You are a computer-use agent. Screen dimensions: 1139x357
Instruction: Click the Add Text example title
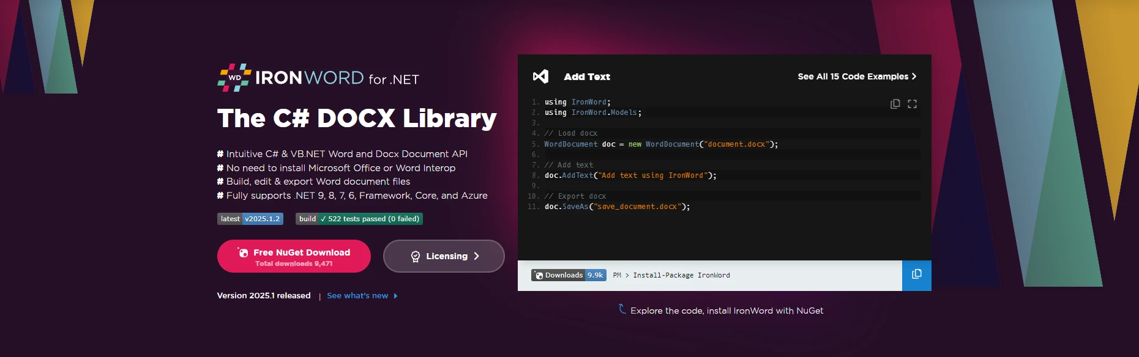(x=587, y=76)
